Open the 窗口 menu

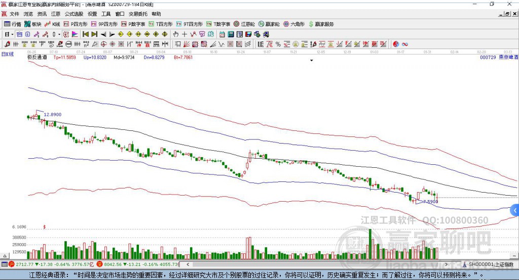(120, 14)
